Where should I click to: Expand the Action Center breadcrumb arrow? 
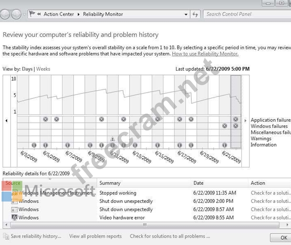79,14
